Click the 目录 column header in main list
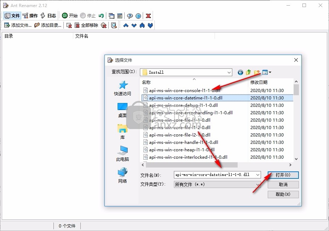 38,36
